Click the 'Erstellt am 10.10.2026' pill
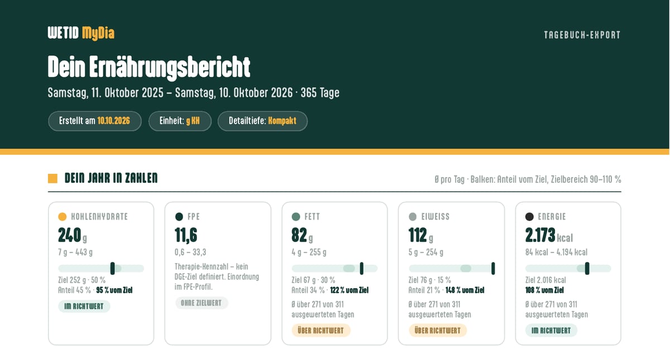The height and width of the screenshot is (351, 670). point(95,121)
